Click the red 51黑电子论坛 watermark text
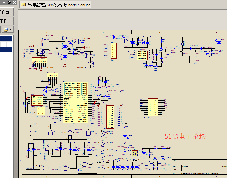The width and height of the screenshot is (227, 178). coord(185,137)
